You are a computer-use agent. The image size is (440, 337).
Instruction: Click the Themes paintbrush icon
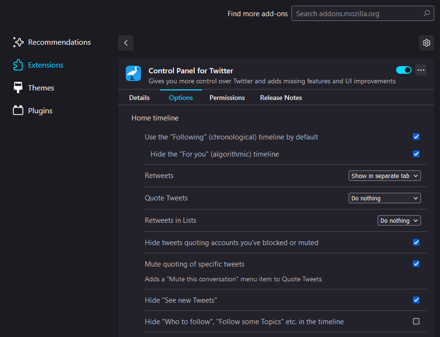pos(18,88)
